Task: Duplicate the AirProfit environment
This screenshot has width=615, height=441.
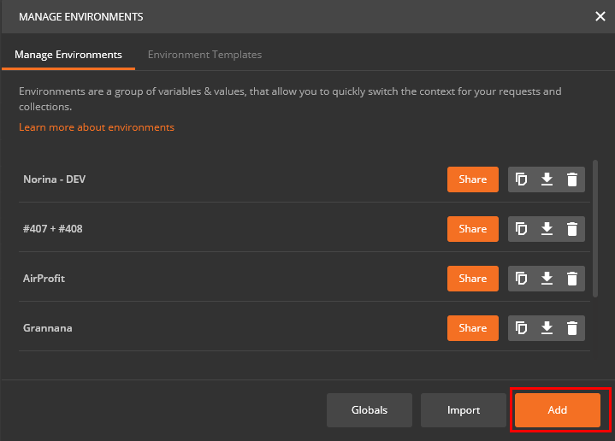Action: click(x=521, y=279)
